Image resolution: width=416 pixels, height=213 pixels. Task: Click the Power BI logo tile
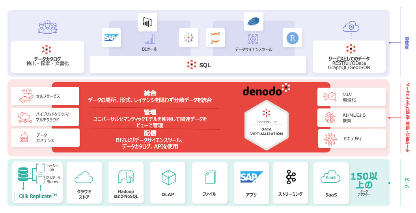(148, 22)
